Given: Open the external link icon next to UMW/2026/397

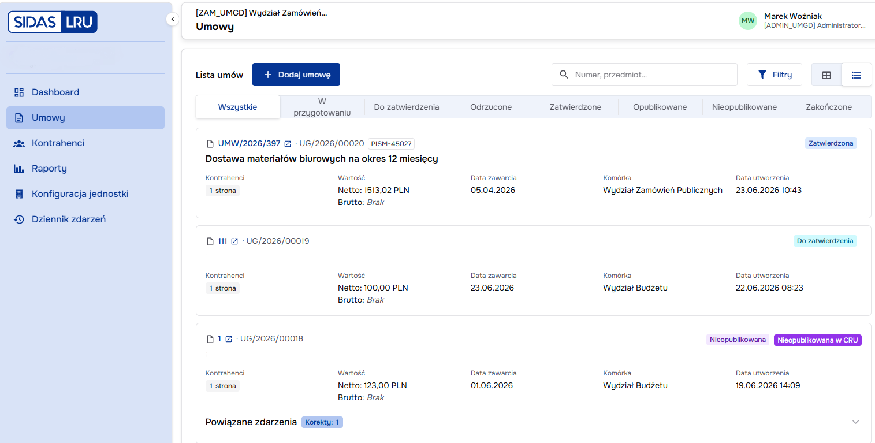Looking at the screenshot, I should (288, 144).
